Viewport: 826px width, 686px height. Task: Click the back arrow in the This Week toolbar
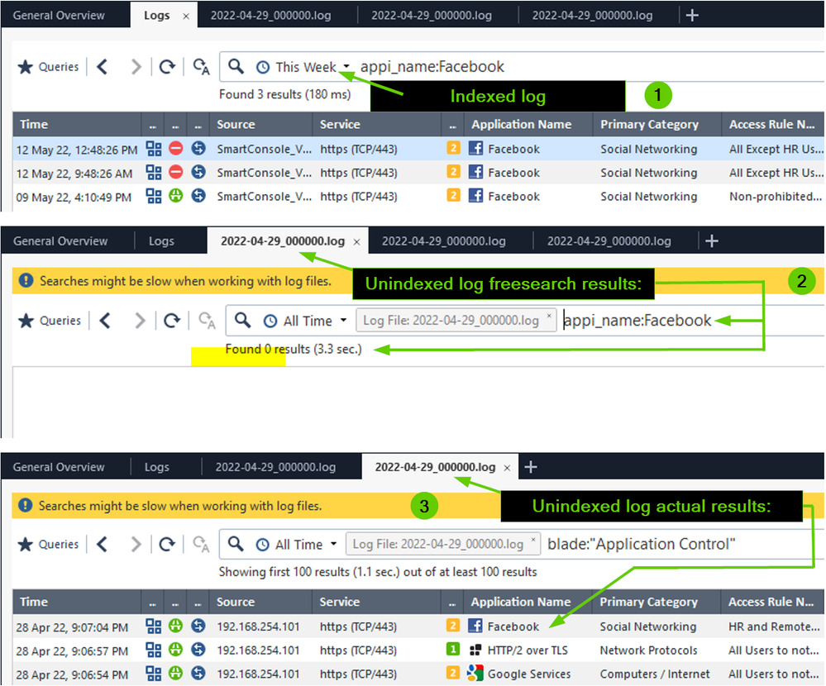pyautogui.click(x=103, y=67)
